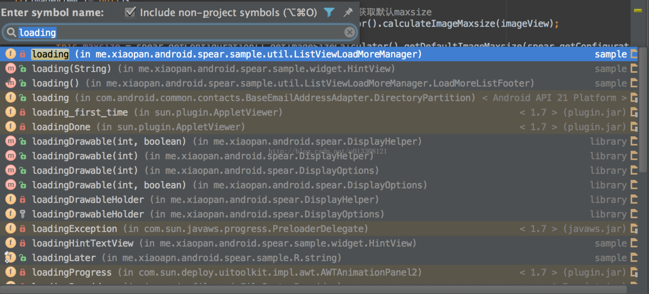Click the search input containing 'loading'
Screen dimensions: 649x294
180,32
